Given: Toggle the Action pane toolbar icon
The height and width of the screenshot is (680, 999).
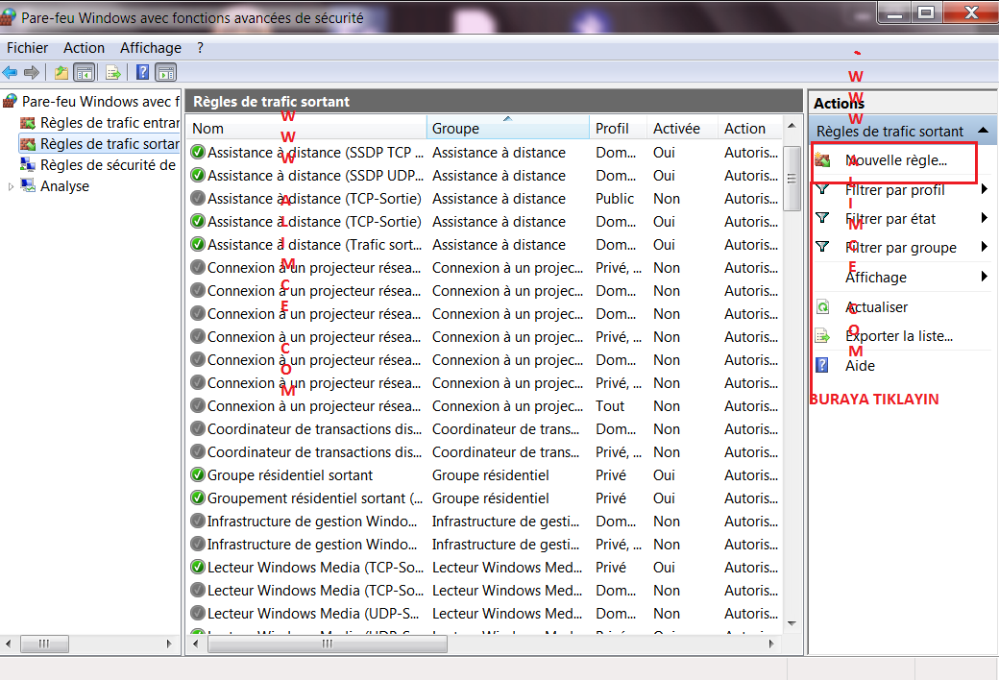Looking at the screenshot, I should coord(165,73).
